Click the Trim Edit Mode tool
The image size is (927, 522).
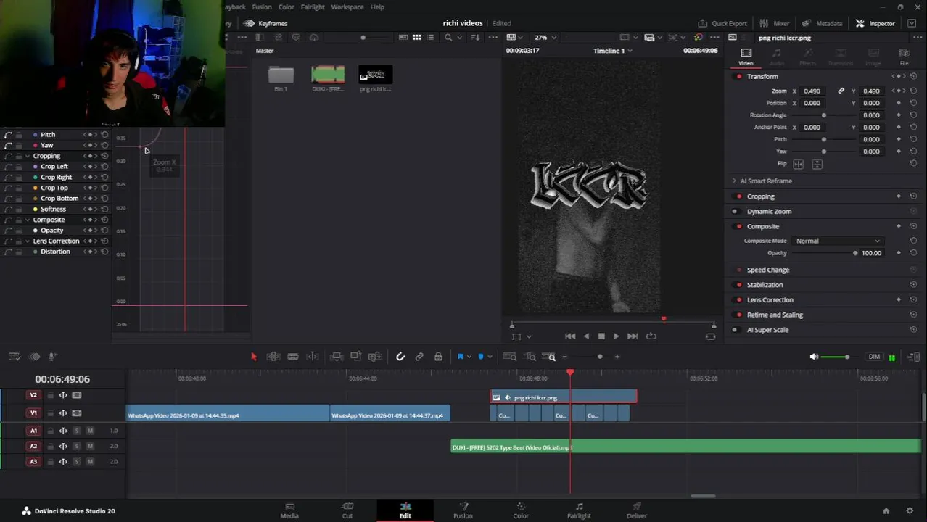click(273, 357)
